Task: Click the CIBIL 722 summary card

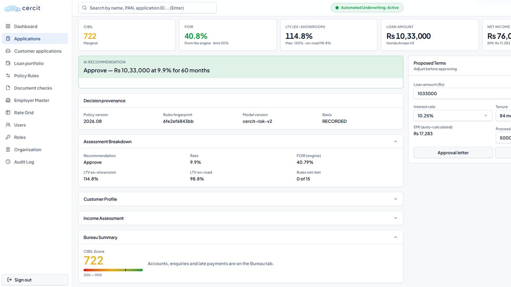Action: tap(127, 35)
